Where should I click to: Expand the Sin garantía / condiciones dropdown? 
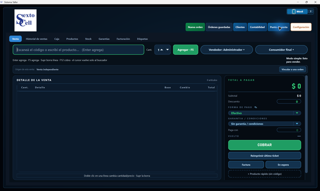[x=264, y=124]
